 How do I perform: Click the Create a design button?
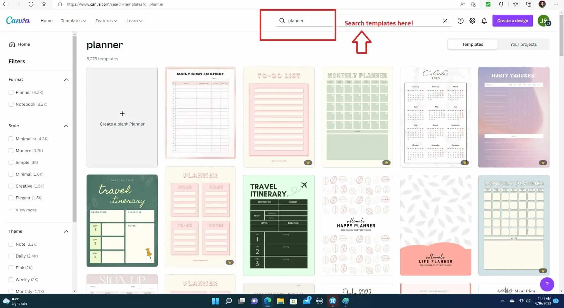click(512, 21)
